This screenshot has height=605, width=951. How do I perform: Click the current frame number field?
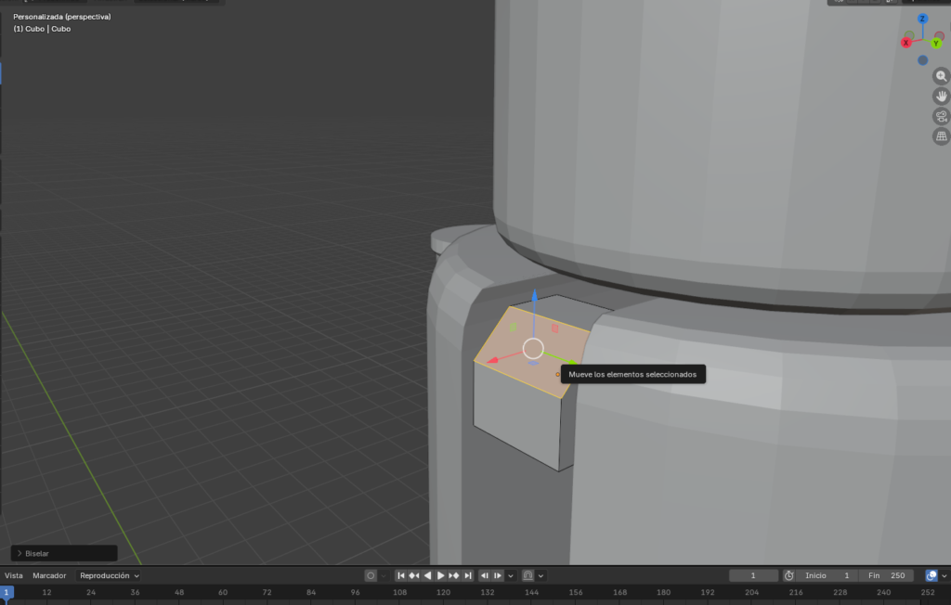pyautogui.click(x=753, y=575)
